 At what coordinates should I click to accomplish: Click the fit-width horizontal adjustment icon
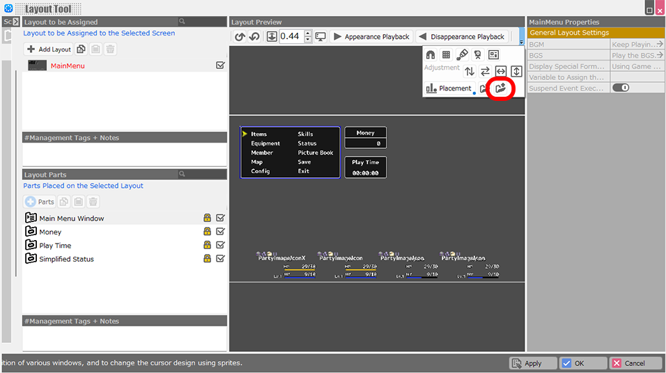point(500,71)
